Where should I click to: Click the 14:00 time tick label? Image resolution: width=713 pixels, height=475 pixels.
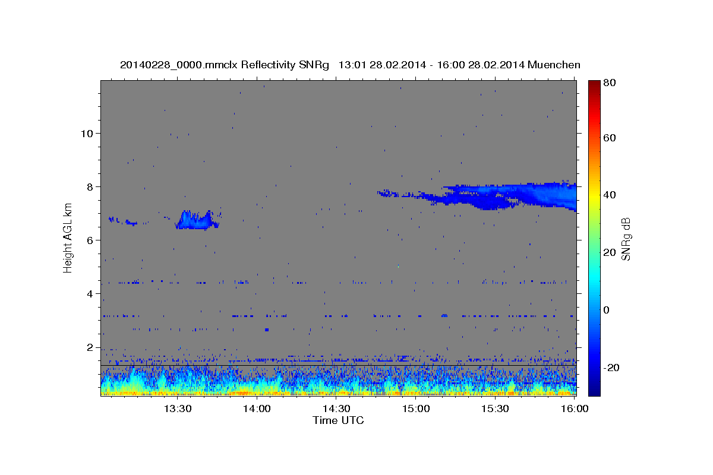(257, 408)
